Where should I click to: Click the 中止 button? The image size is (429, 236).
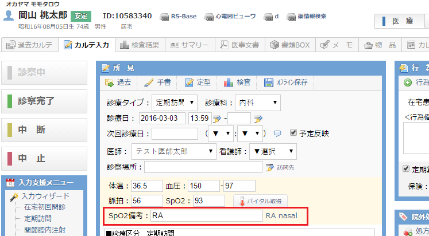click(x=44, y=159)
